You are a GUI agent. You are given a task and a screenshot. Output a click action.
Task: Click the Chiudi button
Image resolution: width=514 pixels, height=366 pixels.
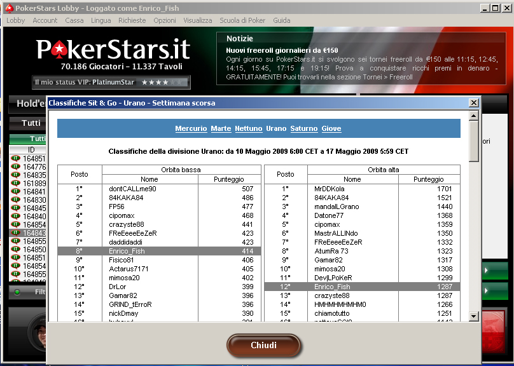263,345
